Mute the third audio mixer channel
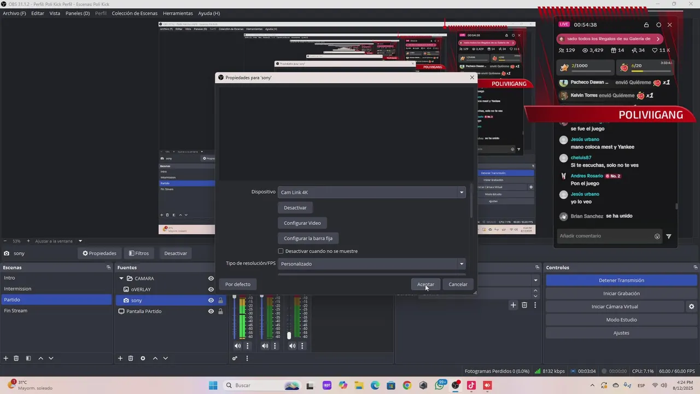 point(292,346)
